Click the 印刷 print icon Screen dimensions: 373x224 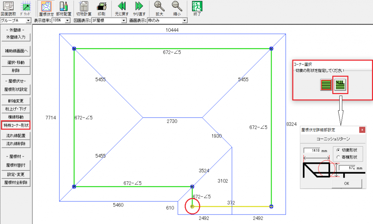tap(102, 8)
